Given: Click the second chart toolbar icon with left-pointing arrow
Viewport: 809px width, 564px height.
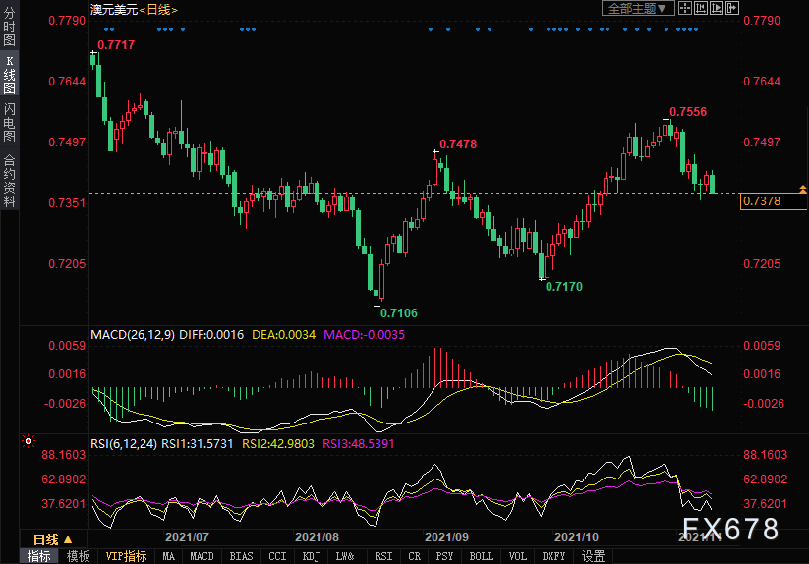Looking at the screenshot, I should click(700, 8).
